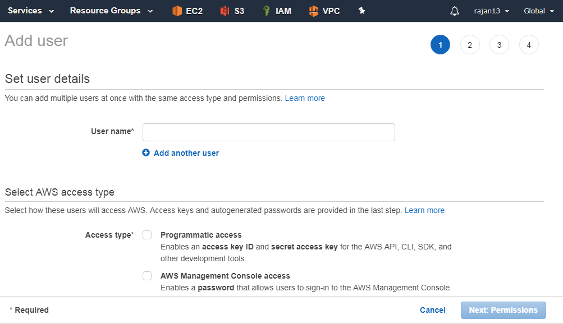Click the pin shortcuts icon
Viewport: 563px width, 324px height.
361,11
